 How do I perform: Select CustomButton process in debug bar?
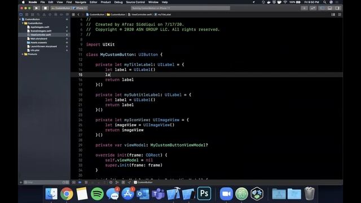pos(143,182)
